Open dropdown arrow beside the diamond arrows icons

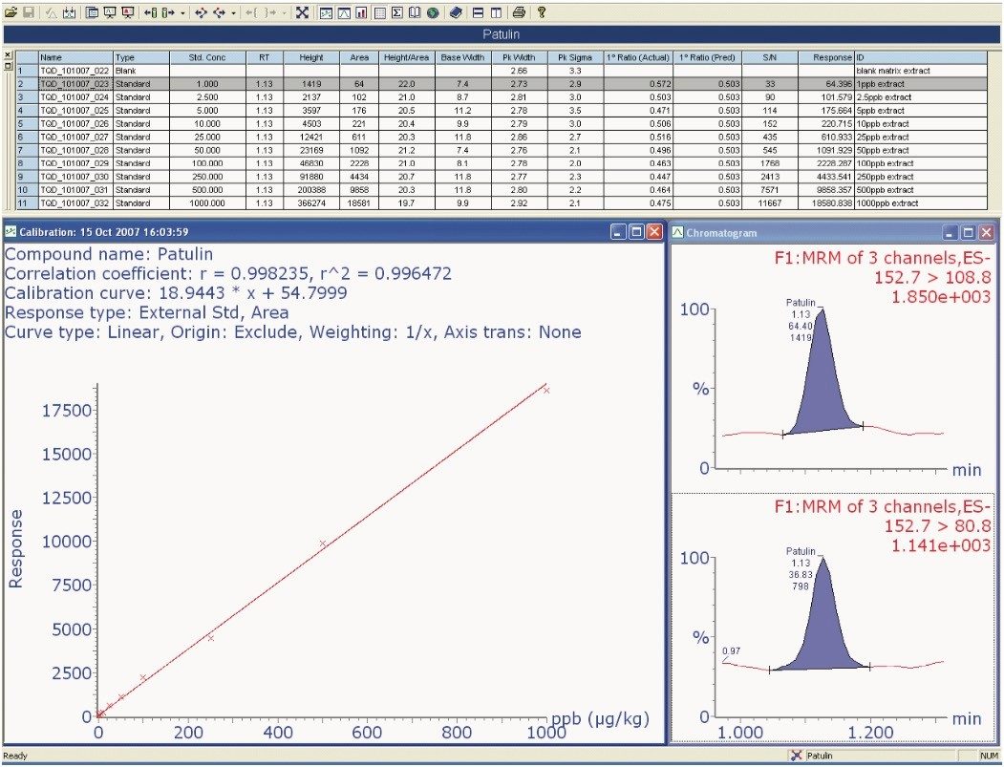(x=235, y=12)
